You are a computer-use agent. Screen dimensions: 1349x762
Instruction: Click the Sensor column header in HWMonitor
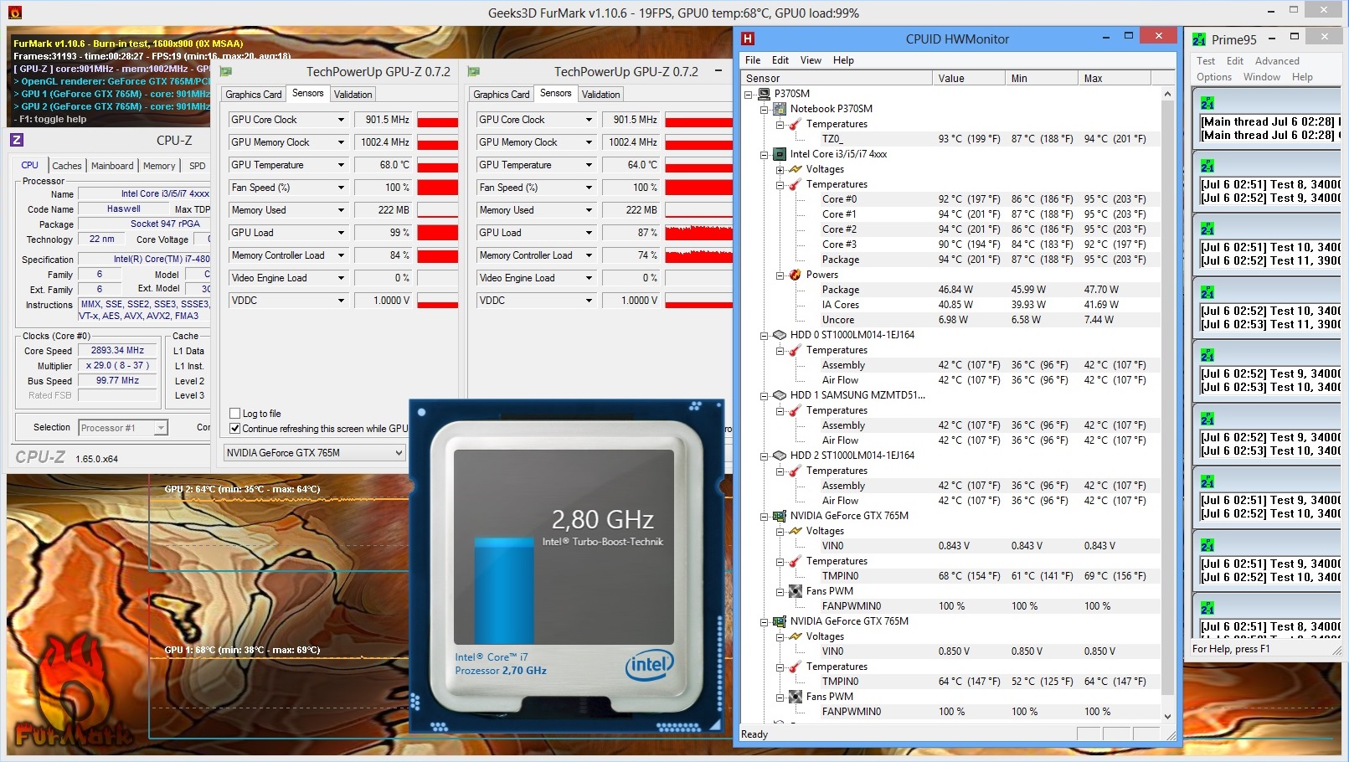coord(837,79)
